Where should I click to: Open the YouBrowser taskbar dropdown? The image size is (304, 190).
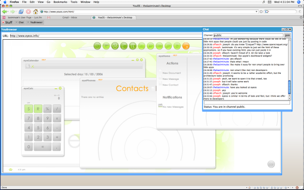coord(35,22)
